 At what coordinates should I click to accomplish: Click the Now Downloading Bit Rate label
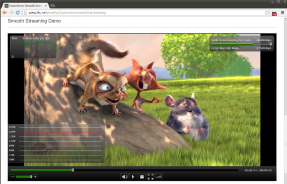coord(231,40)
